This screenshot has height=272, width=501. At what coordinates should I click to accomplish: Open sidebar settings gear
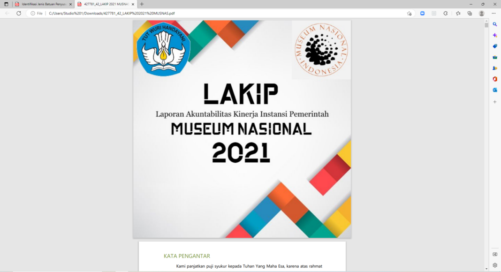coord(495,265)
